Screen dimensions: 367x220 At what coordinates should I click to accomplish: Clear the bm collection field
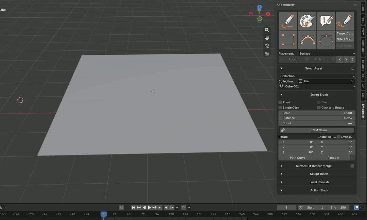[x=352, y=81]
